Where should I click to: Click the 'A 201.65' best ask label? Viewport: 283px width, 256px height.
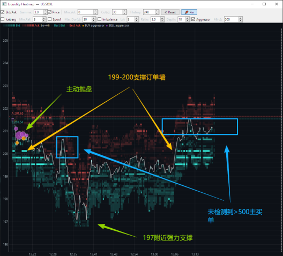[x=17, y=113]
